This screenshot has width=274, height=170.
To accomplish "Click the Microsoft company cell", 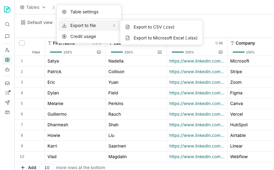I will 251,61.
